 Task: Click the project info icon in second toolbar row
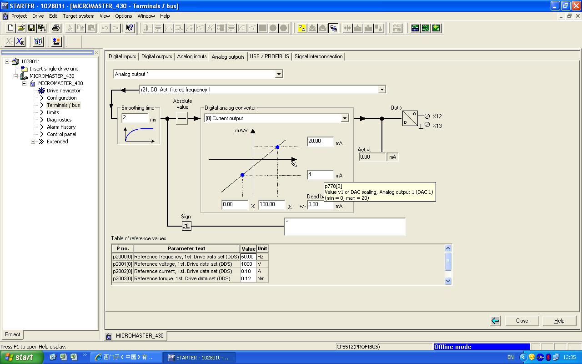pyautogui.click(x=39, y=42)
